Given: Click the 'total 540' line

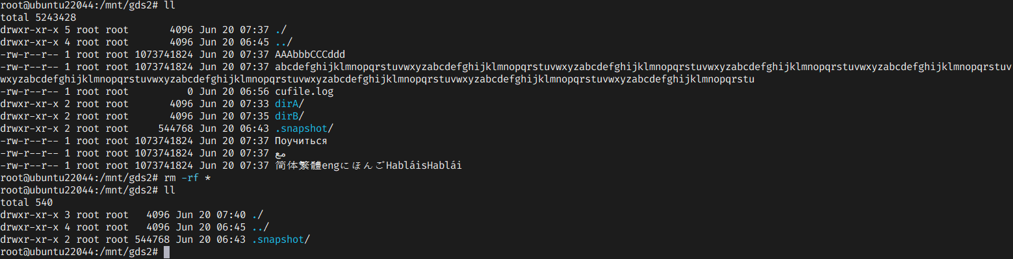Looking at the screenshot, I should tap(27, 203).
